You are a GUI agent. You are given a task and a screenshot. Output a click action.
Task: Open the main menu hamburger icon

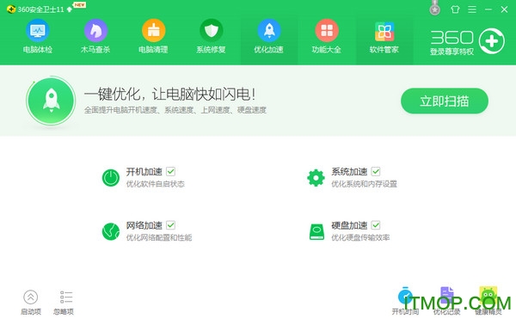click(x=472, y=9)
